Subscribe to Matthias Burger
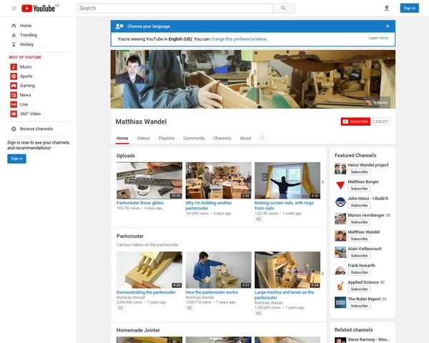 [359, 189]
